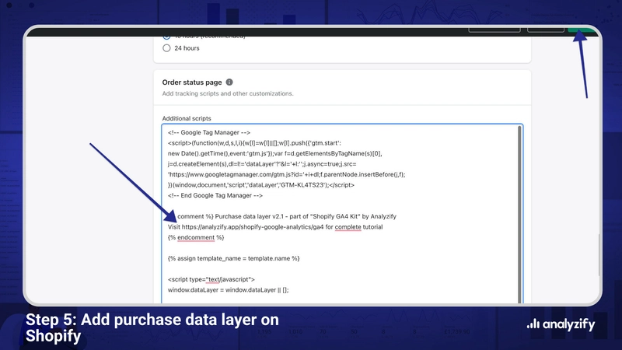The height and width of the screenshot is (350, 622).
Task: Click the '{% assign template_name = template.name %}' line
Action: pyautogui.click(x=234, y=258)
